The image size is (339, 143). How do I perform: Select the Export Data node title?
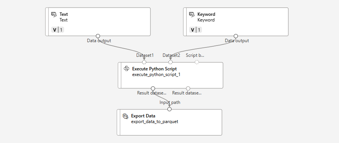tap(143, 116)
